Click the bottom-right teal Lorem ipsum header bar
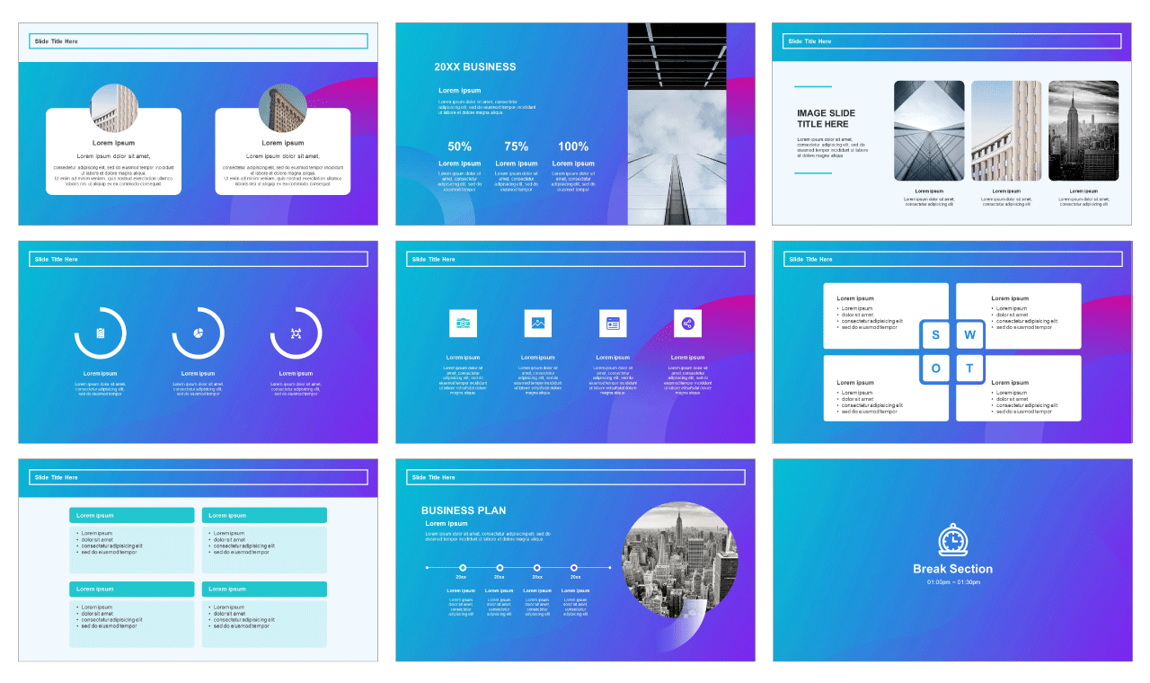The width and height of the screenshot is (1150, 683). [264, 590]
